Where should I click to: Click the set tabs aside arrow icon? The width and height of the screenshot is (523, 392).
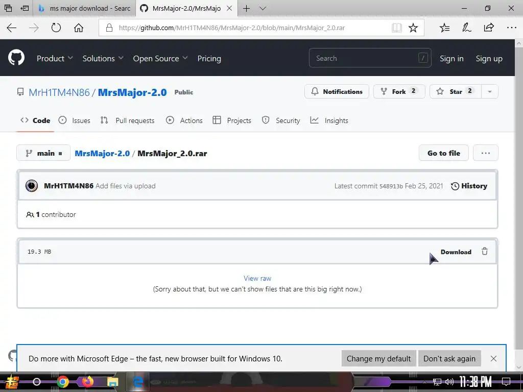coord(25,8)
